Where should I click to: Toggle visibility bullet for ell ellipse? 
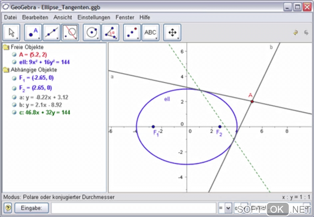(14, 62)
